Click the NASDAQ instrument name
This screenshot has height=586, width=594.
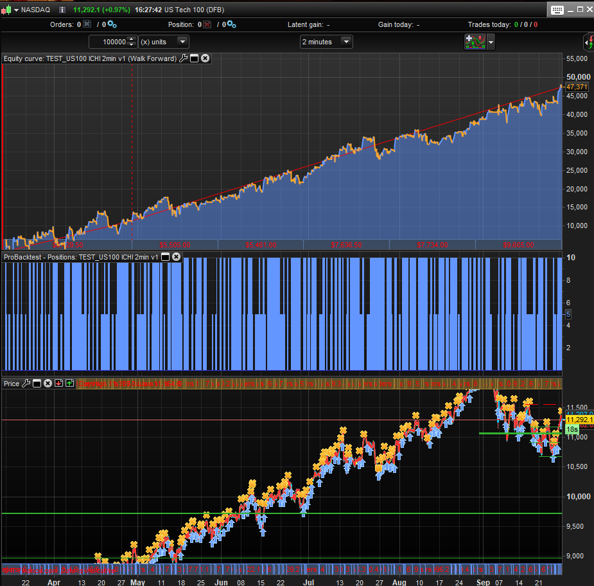tap(35, 10)
